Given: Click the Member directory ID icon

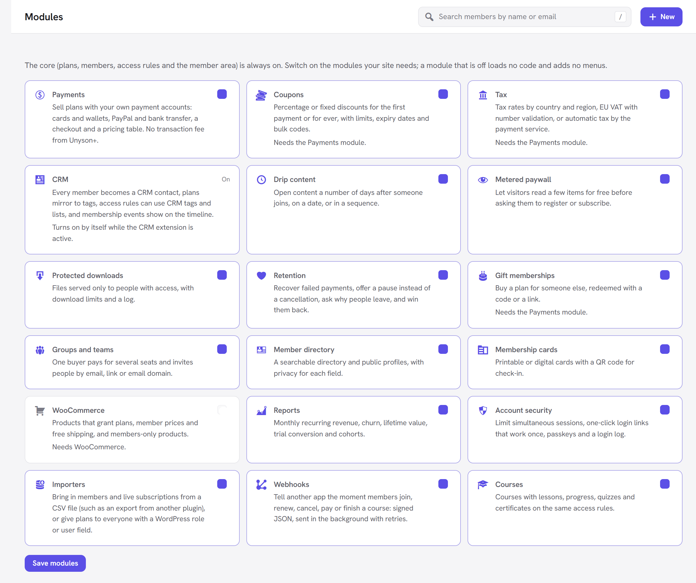Looking at the screenshot, I should click(x=261, y=350).
